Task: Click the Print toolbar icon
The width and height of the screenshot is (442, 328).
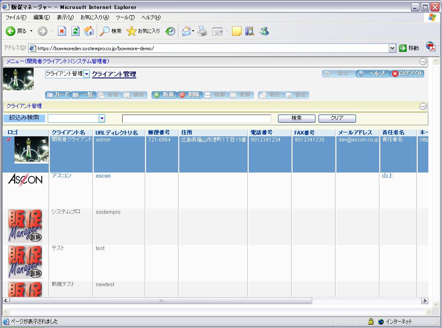Action: click(202, 31)
